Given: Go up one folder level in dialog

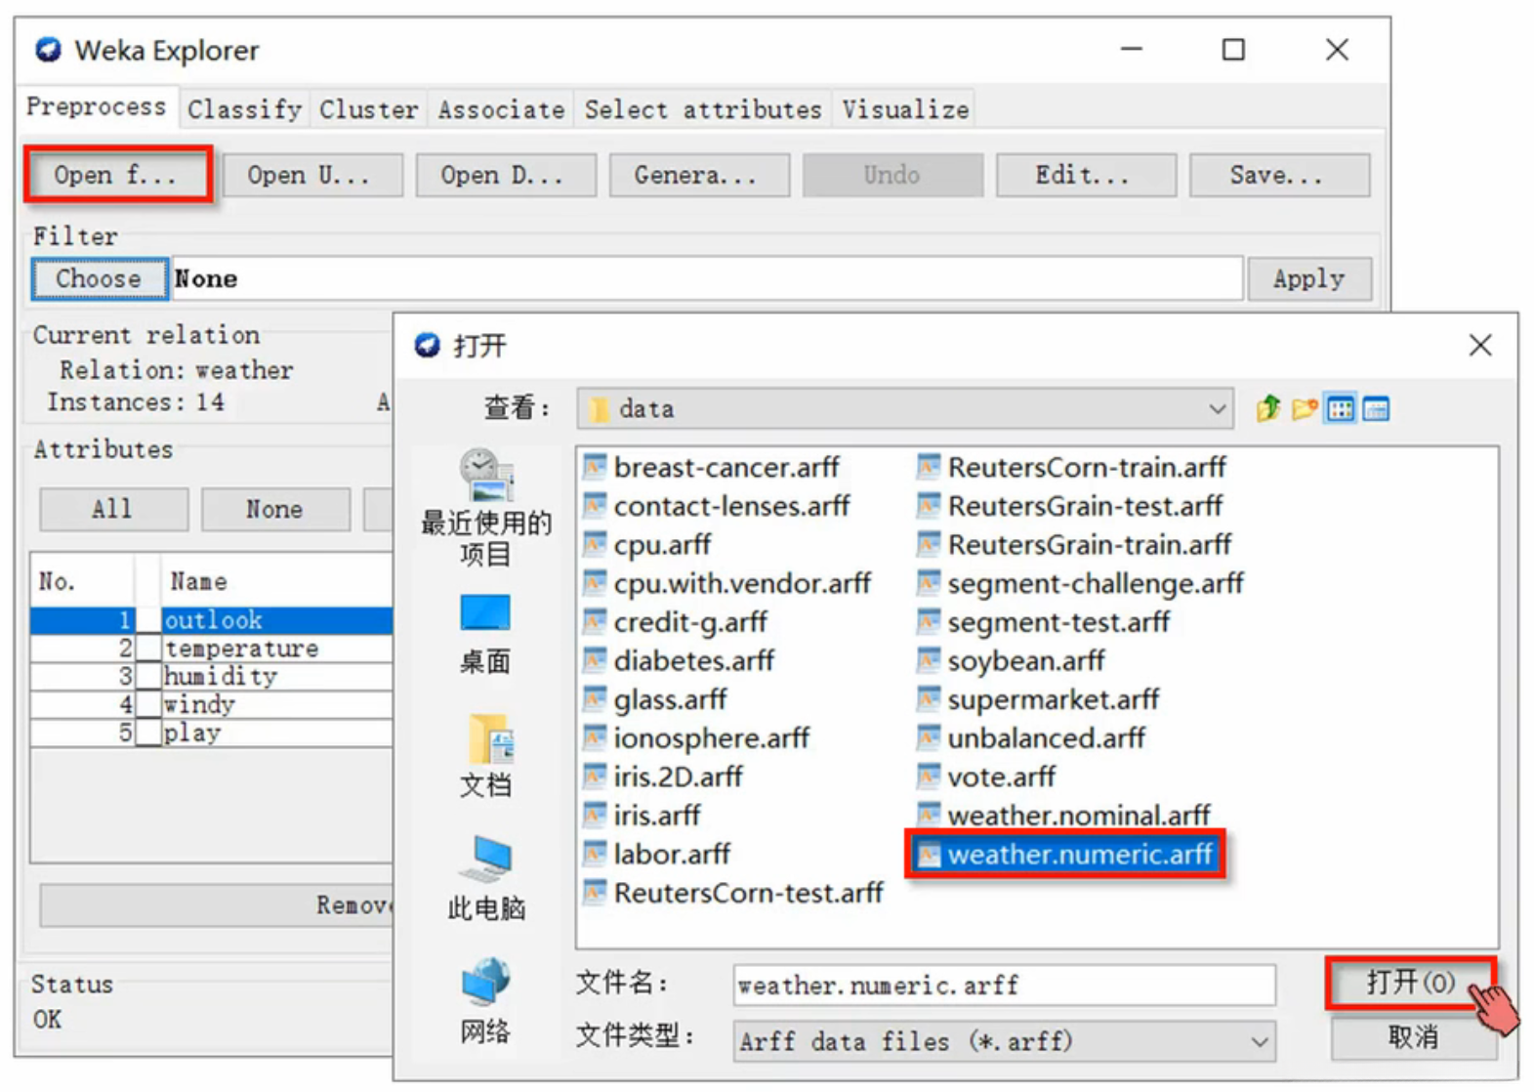Looking at the screenshot, I should pos(1267,408).
